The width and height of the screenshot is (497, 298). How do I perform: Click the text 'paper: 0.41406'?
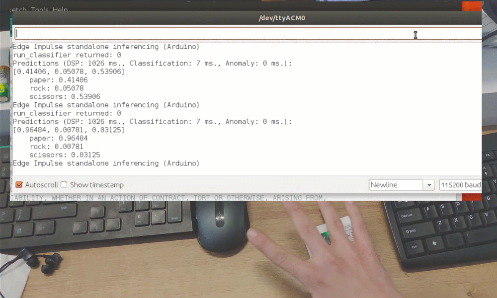[x=59, y=80]
